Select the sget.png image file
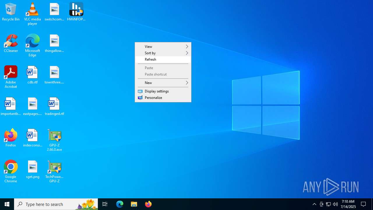This screenshot has height=210, width=373. pos(32,170)
